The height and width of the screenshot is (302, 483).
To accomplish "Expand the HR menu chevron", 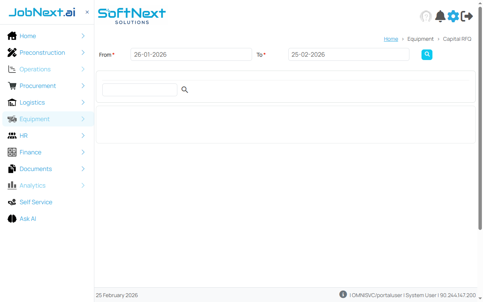I will [83, 136].
